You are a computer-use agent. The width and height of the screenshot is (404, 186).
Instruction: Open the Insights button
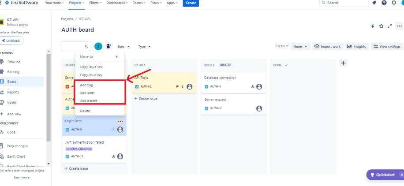357,47
